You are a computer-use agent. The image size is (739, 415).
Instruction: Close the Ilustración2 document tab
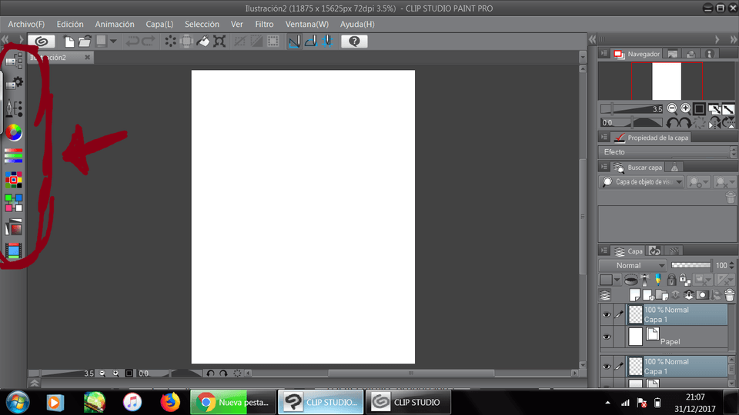pyautogui.click(x=87, y=58)
